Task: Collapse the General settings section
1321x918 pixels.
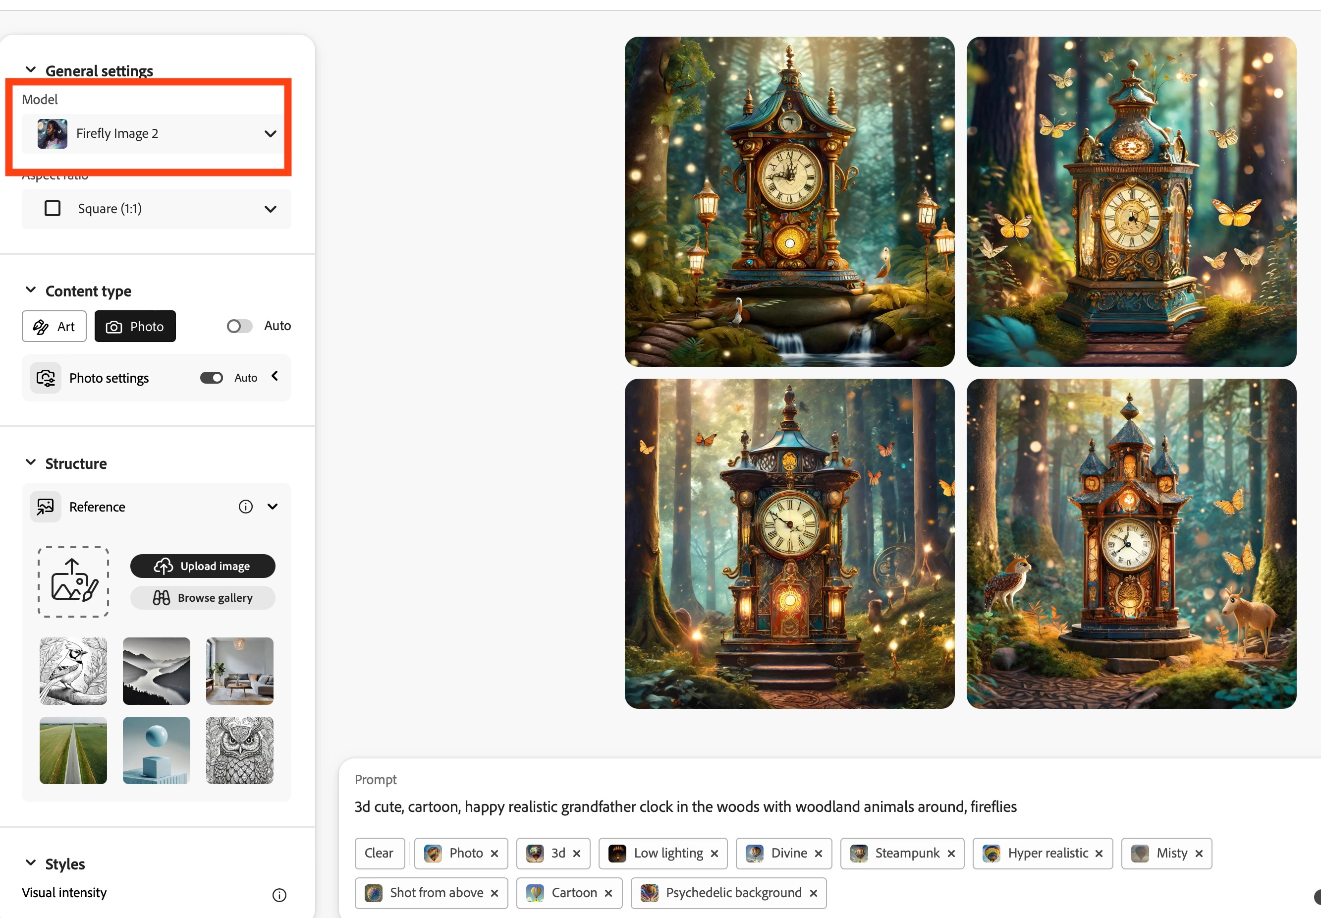Action: click(31, 70)
